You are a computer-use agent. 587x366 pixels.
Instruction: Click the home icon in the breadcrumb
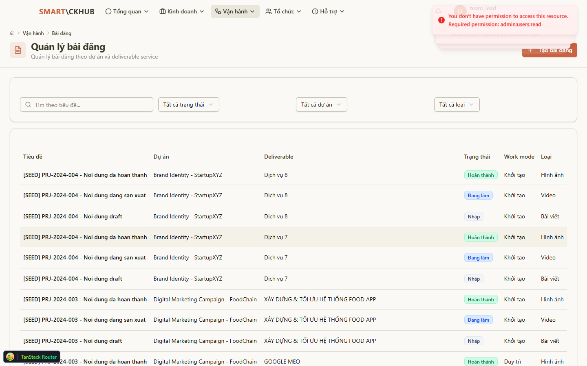tap(12, 33)
